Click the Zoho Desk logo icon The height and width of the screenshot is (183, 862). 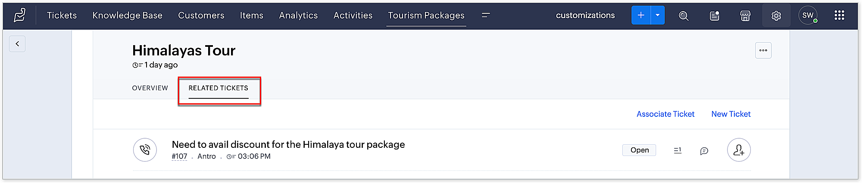point(19,15)
